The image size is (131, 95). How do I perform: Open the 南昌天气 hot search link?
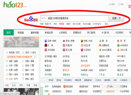point(48,24)
